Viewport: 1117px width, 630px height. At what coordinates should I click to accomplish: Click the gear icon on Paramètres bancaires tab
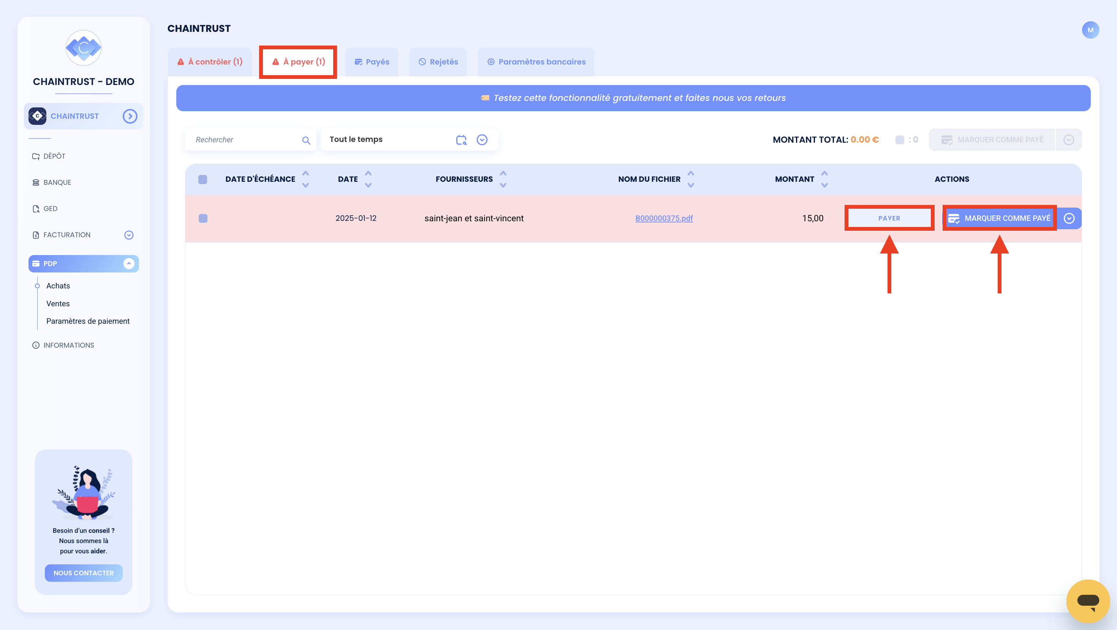pyautogui.click(x=490, y=62)
